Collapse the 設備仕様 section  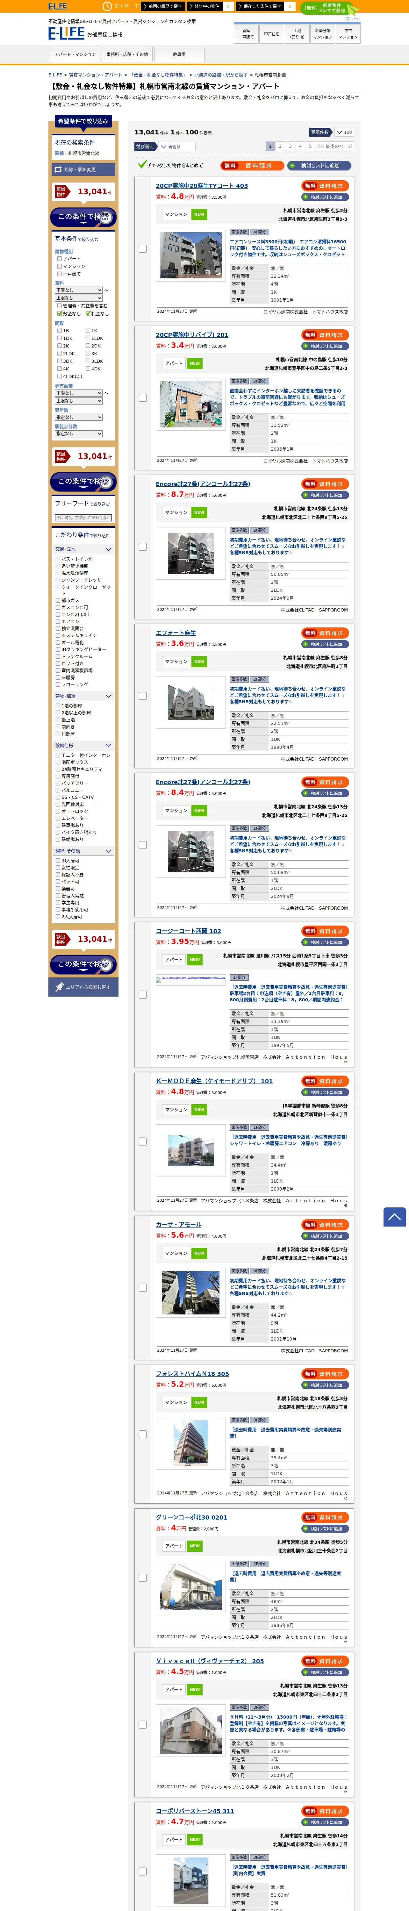coord(83,746)
